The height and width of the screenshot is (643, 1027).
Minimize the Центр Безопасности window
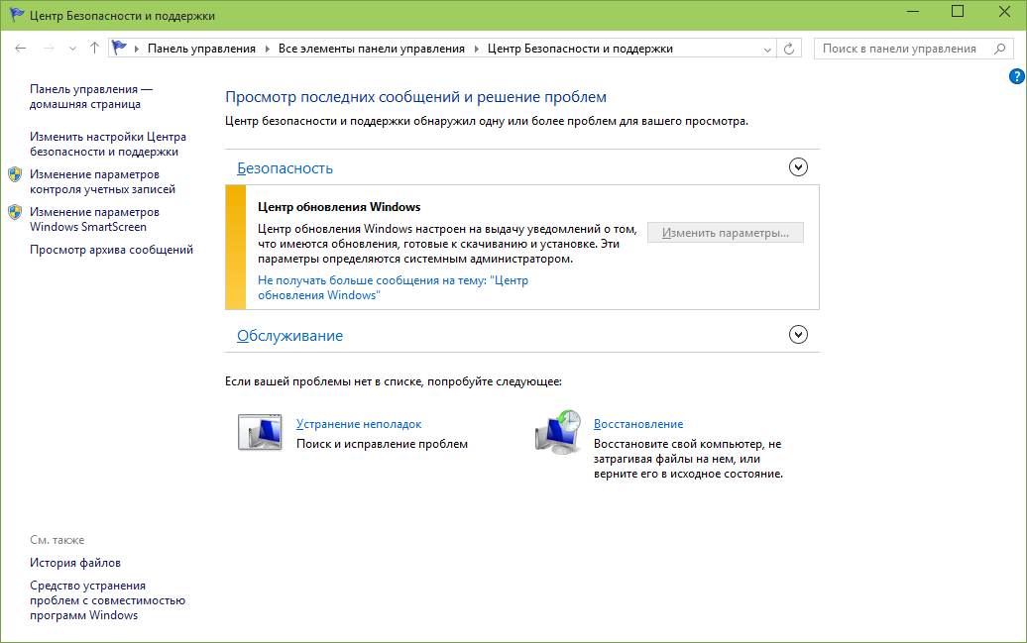[912, 13]
